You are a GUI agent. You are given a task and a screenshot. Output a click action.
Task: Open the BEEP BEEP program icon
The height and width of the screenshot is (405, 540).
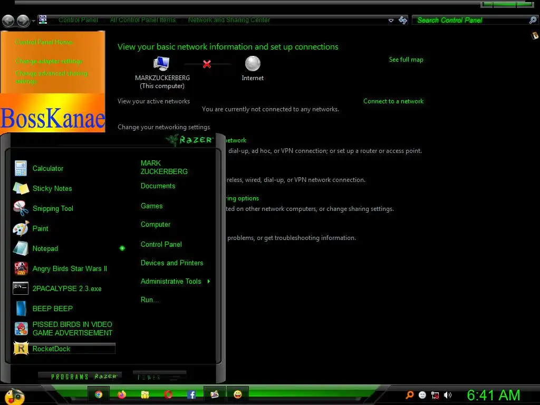point(21,308)
